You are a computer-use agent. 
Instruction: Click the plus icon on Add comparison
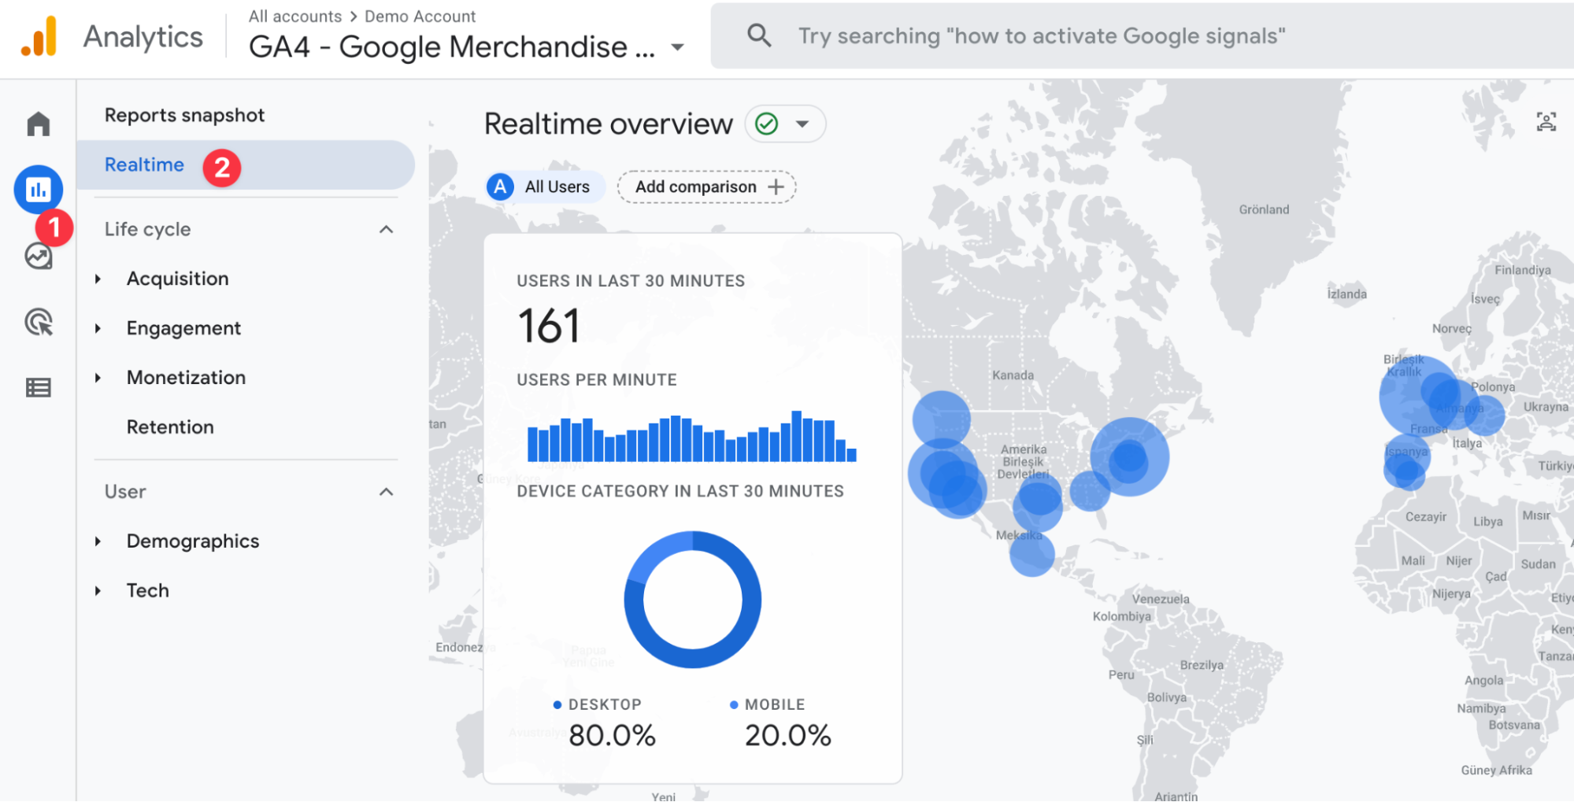click(776, 187)
